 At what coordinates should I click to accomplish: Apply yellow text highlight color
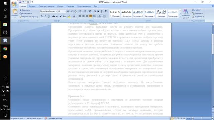click(69, 16)
